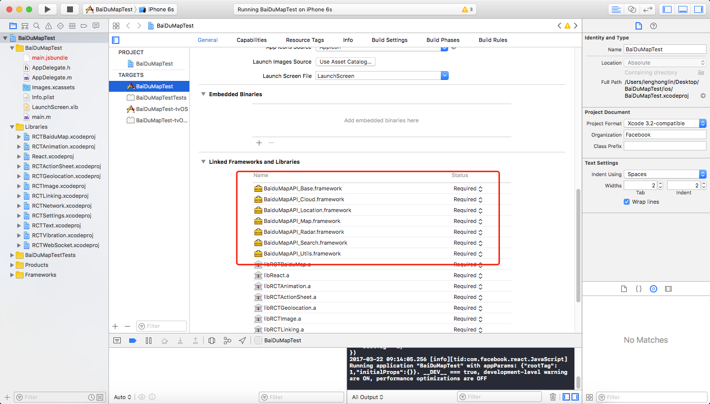710x404 pixels.
Task: Toggle breakpoints activation in debug bar
Action: point(132,340)
